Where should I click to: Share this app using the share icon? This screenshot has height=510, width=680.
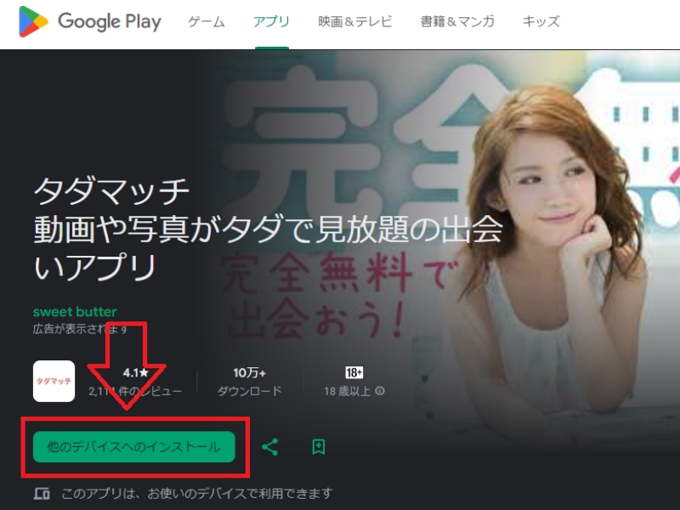click(270, 446)
